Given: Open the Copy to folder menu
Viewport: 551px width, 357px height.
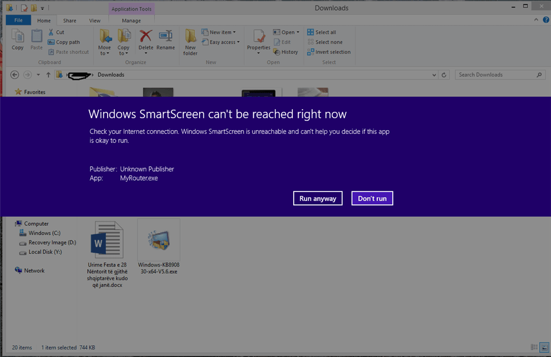Looking at the screenshot, I should pyautogui.click(x=123, y=42).
